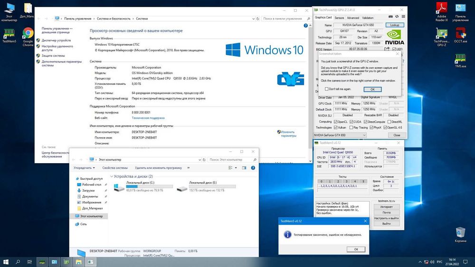The image size is (475, 267).
Task: Toggle the UEFI checkbox in GPU-Z
Action: (394, 49)
